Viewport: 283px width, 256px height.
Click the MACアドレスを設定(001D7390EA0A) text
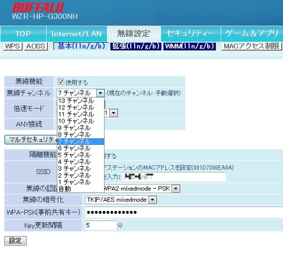tap(188, 167)
